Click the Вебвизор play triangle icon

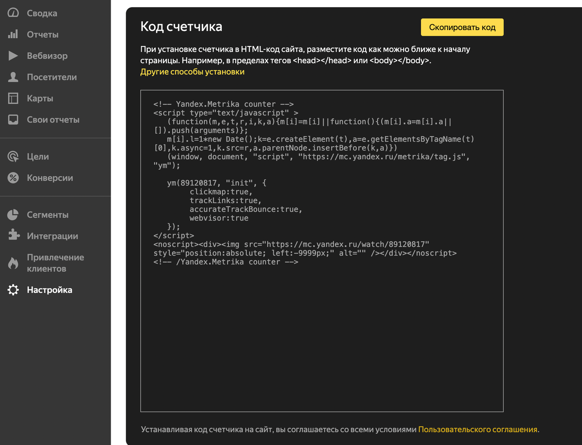[x=13, y=56]
